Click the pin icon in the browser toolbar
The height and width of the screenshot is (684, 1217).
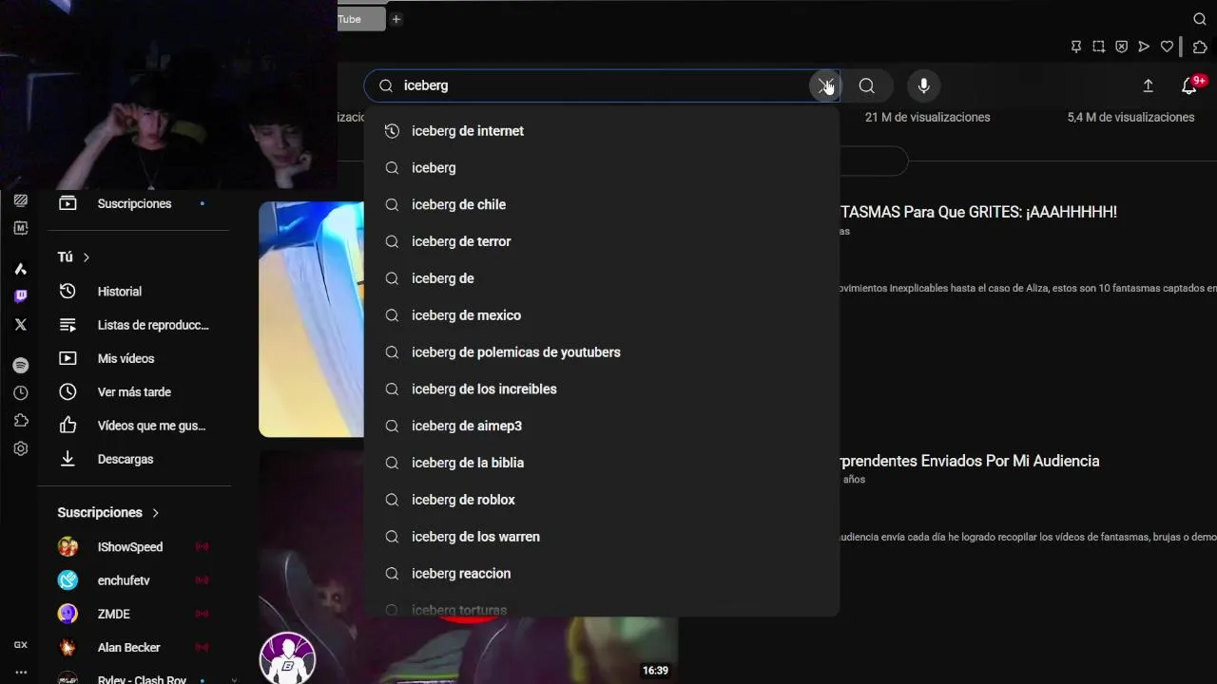pyautogui.click(x=1076, y=47)
